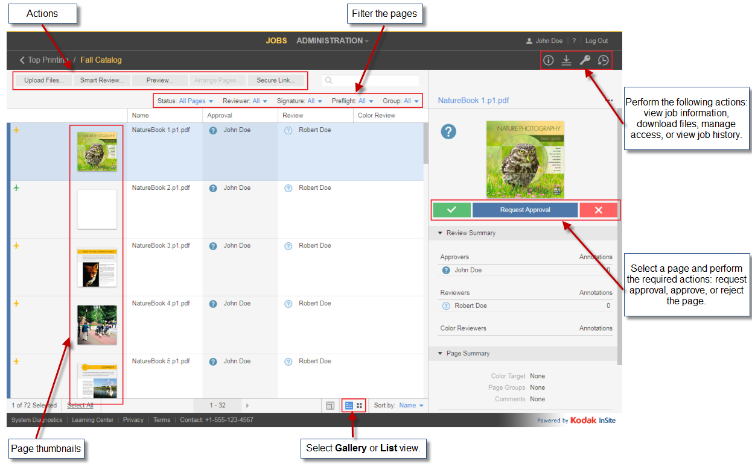Click the Upload Files button
Image resolution: width=752 pixels, height=467 pixels.
[x=43, y=80]
